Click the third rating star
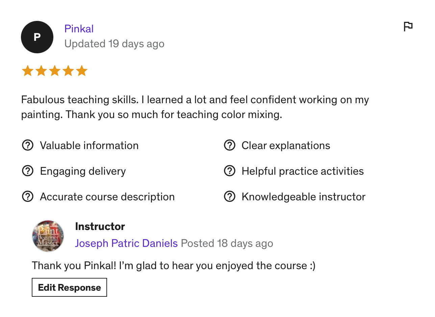This screenshot has height=317, width=435. pyautogui.click(x=54, y=71)
